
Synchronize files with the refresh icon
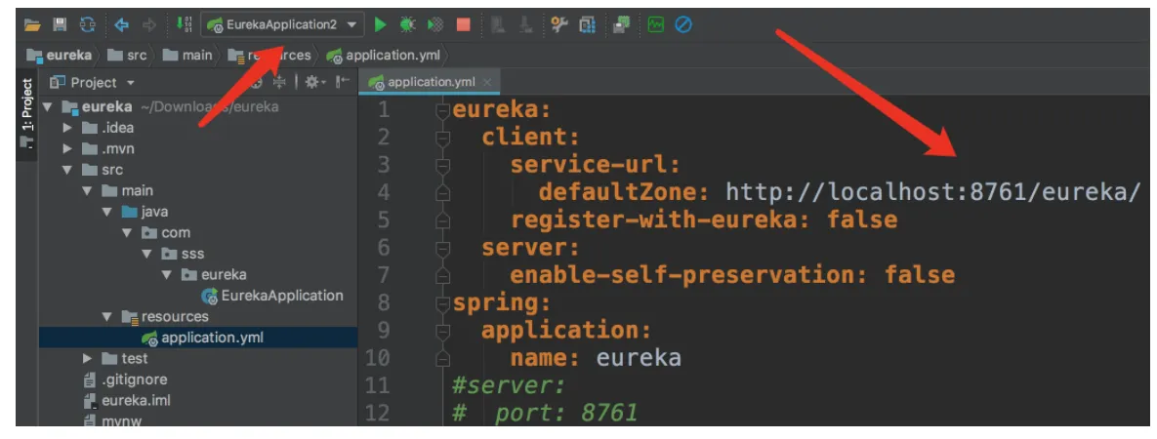tap(88, 25)
